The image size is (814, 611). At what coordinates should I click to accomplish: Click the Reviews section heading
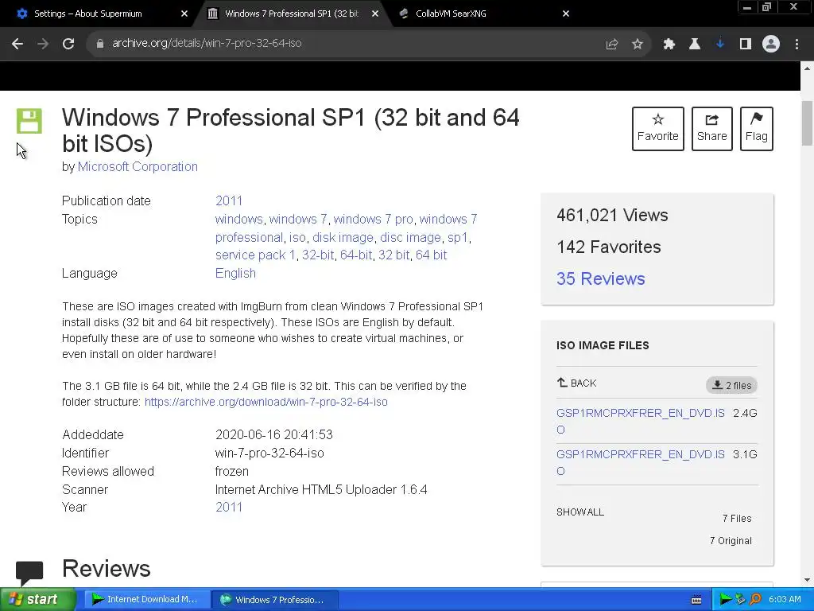[x=107, y=568]
